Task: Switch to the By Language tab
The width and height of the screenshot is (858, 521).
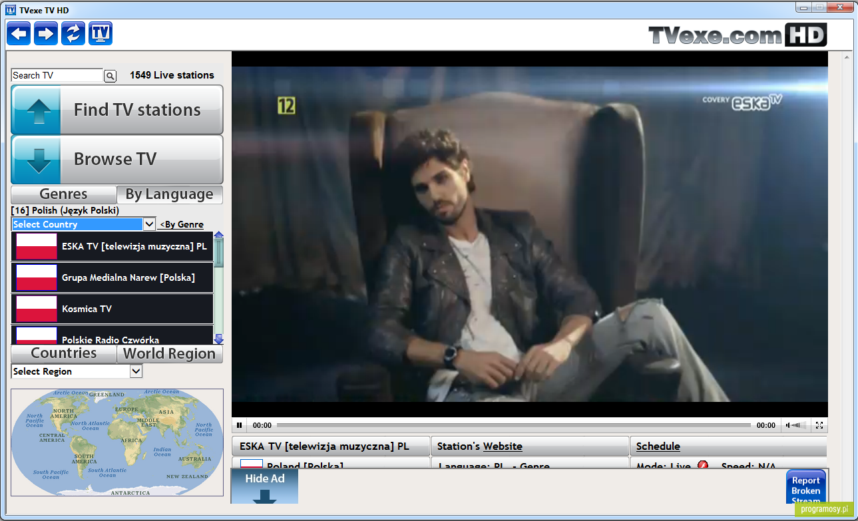Action: click(x=170, y=194)
